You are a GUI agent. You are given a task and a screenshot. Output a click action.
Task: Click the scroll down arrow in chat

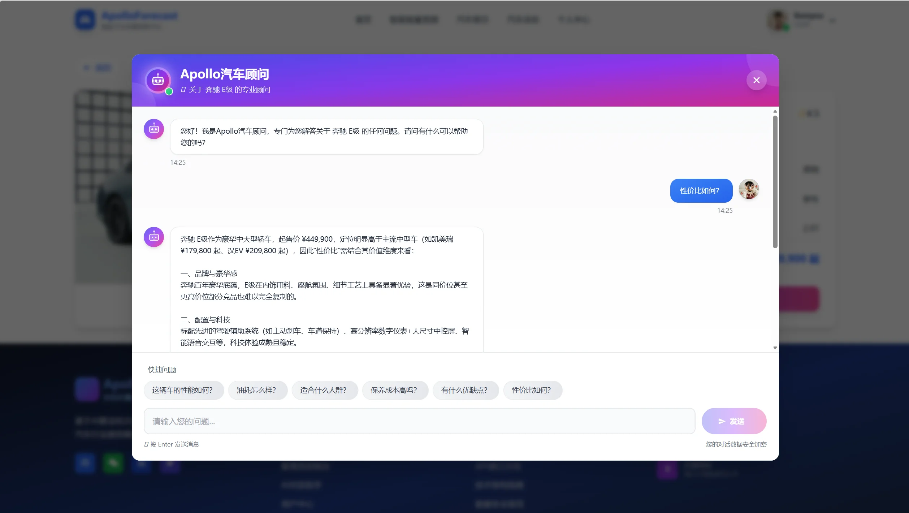click(775, 348)
